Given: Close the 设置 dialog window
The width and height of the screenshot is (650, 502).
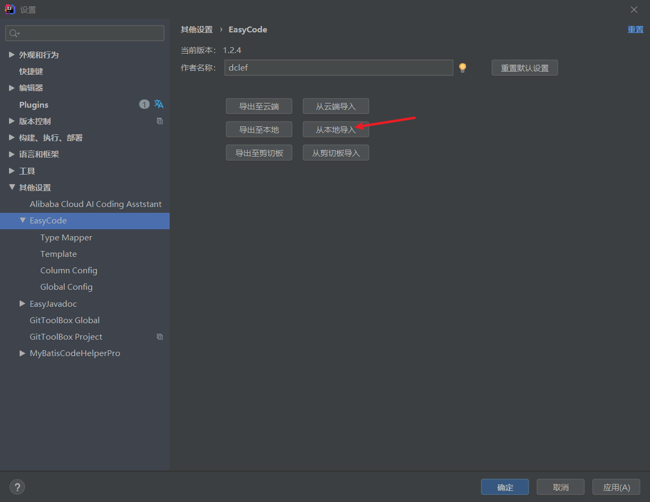Looking at the screenshot, I should pos(634,10).
